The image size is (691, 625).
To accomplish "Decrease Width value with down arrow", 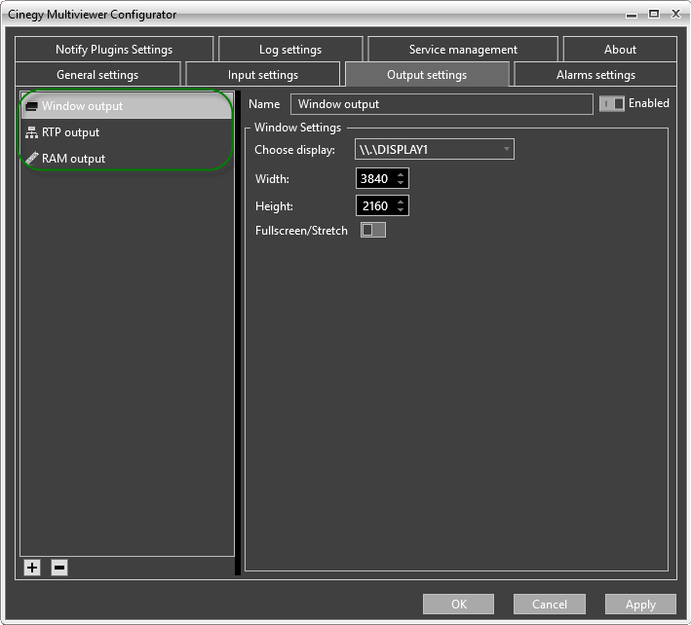I will pyautogui.click(x=401, y=183).
